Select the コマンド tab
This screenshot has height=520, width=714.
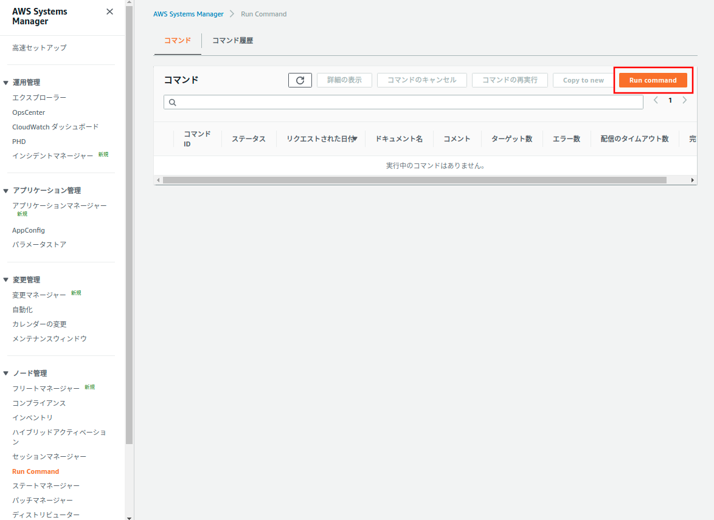click(178, 41)
